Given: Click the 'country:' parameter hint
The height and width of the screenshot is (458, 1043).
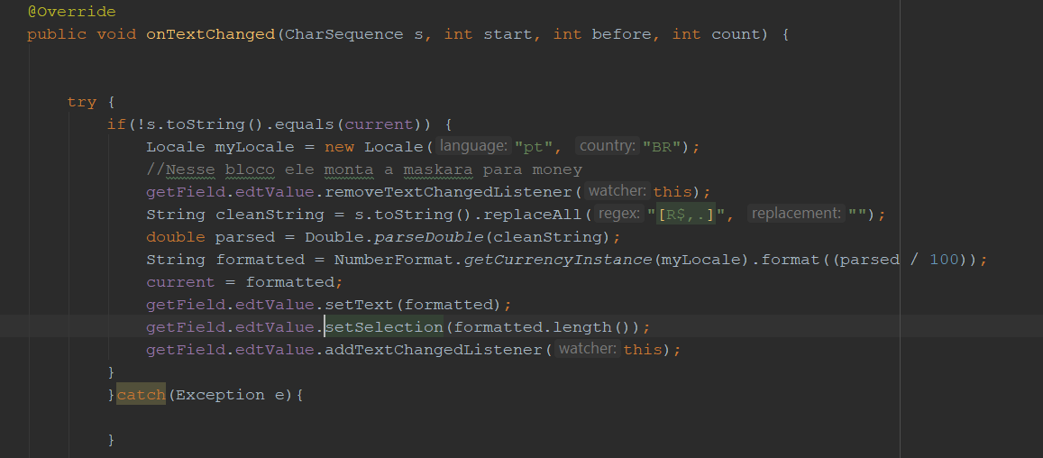Looking at the screenshot, I should (608, 146).
